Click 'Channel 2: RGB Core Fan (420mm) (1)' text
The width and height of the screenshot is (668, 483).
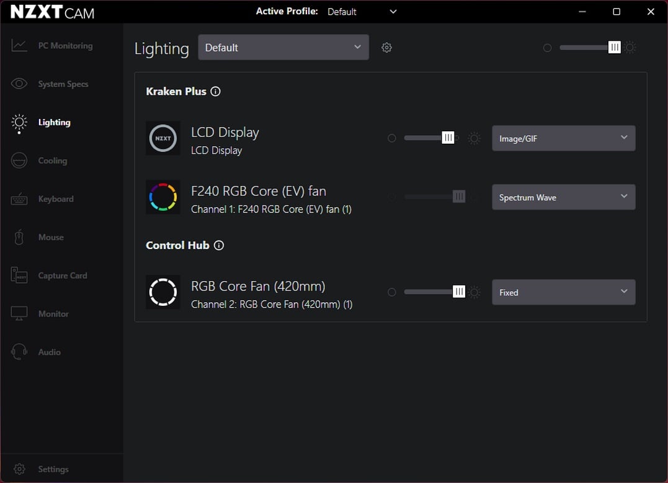pos(272,305)
